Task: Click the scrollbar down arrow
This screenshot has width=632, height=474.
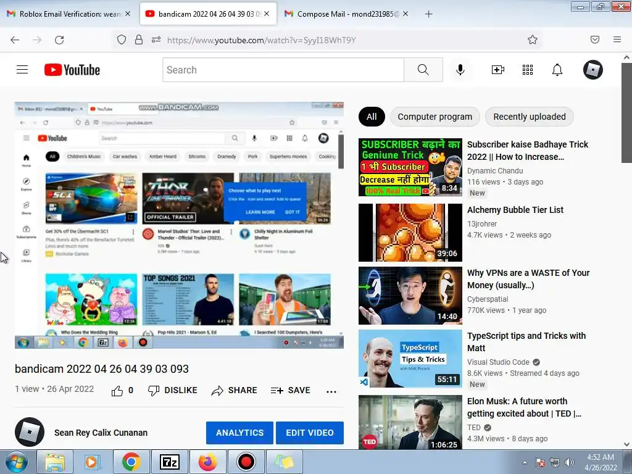Action: pyautogui.click(x=626, y=444)
